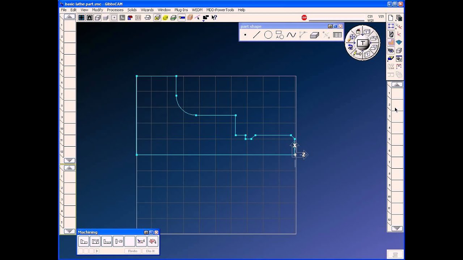Open the dimension table tool in part shape
Screen dimensions: 463x260
coord(337,35)
